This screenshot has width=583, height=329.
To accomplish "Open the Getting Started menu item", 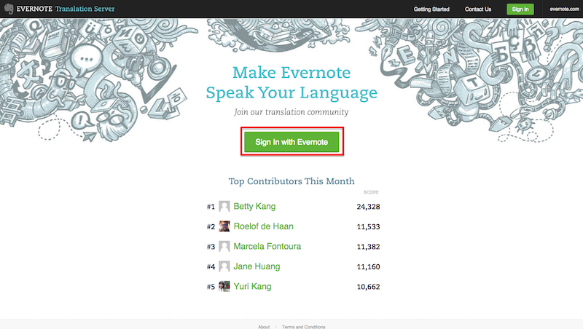I will click(433, 9).
